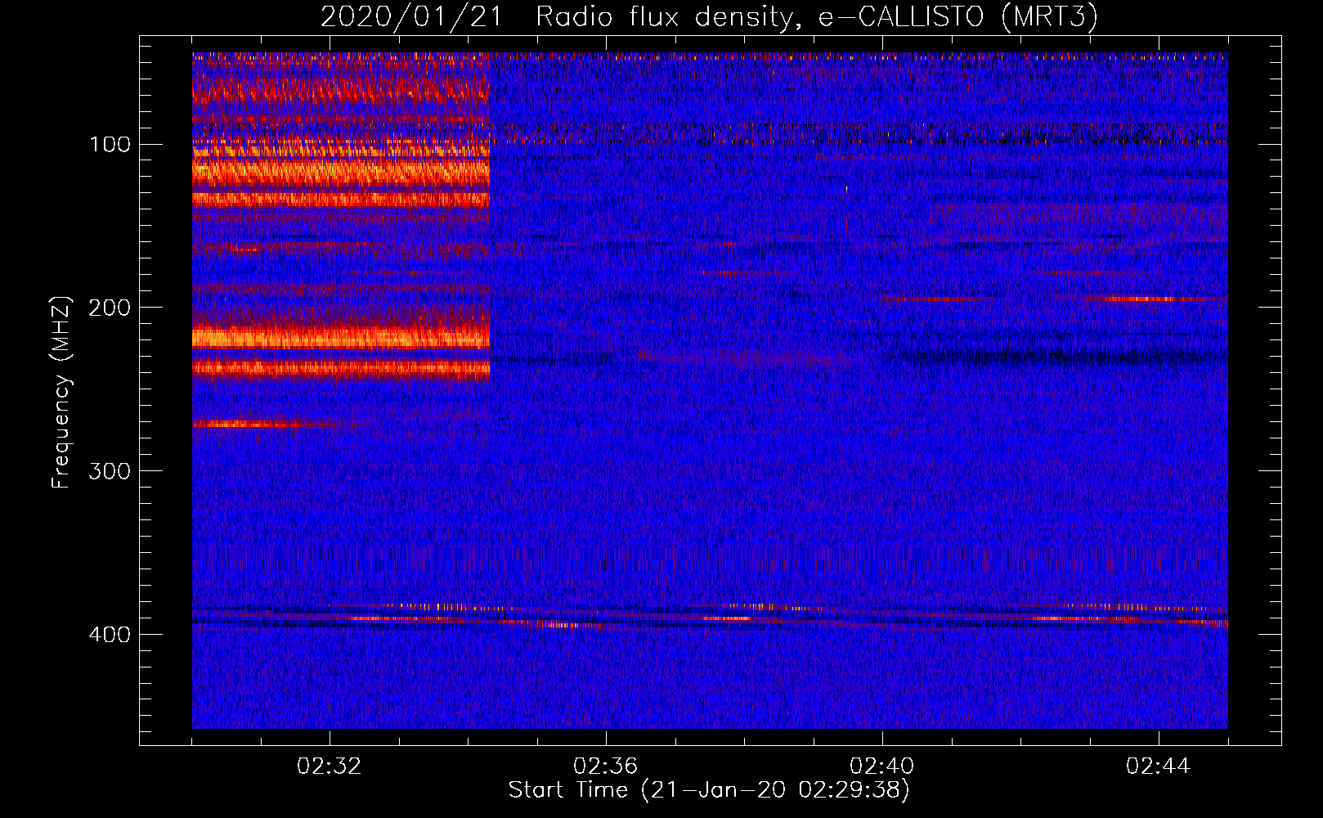The width and height of the screenshot is (1323, 818).
Task: Select the 02:36 time tick label
Action: point(606,766)
